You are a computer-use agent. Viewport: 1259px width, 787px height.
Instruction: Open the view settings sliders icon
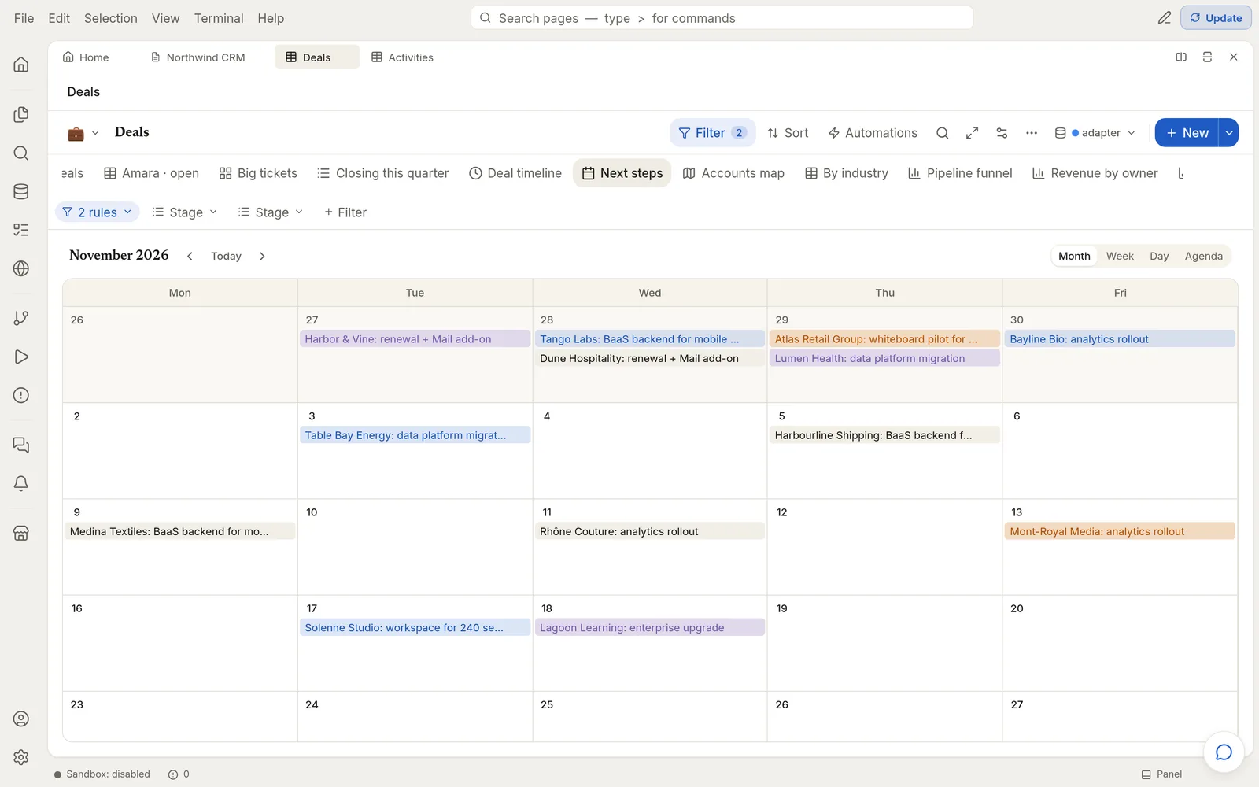[x=1002, y=133]
